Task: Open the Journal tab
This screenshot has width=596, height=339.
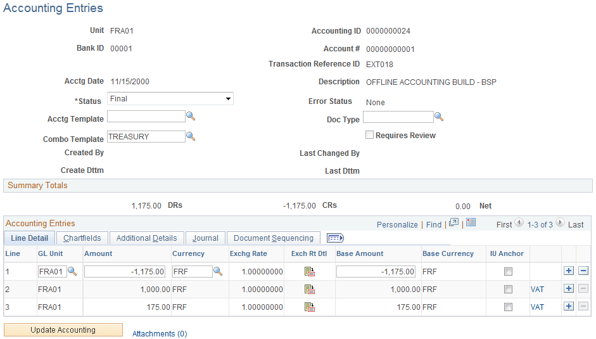Action: (x=205, y=238)
